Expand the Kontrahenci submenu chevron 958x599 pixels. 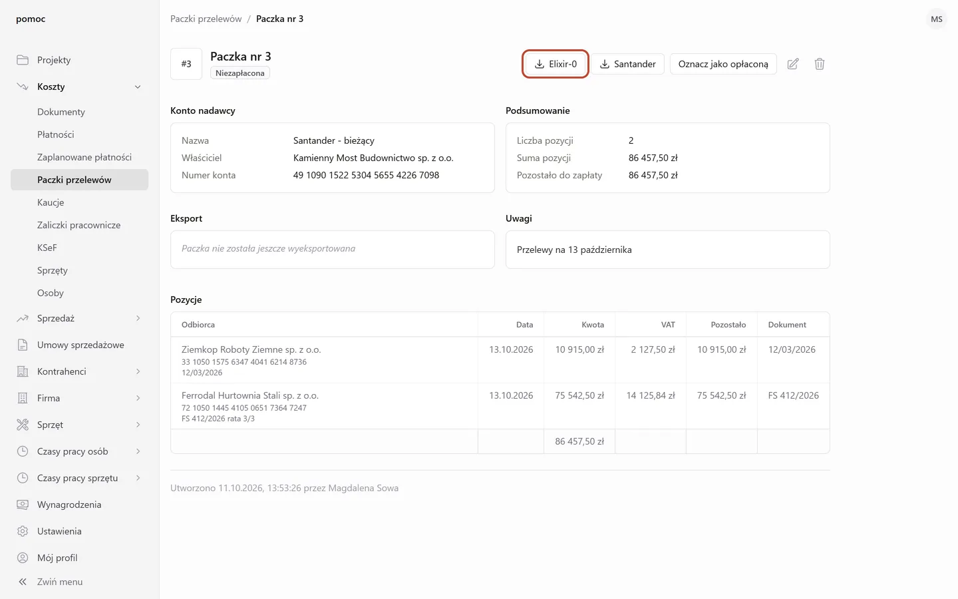click(x=138, y=371)
